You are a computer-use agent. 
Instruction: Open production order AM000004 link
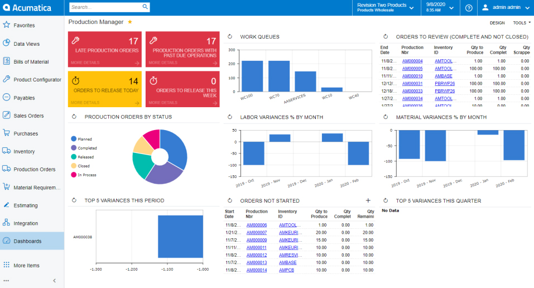click(412, 61)
